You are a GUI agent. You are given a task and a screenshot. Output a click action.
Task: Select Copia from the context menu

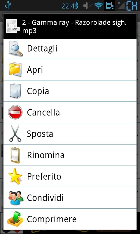point(70,91)
